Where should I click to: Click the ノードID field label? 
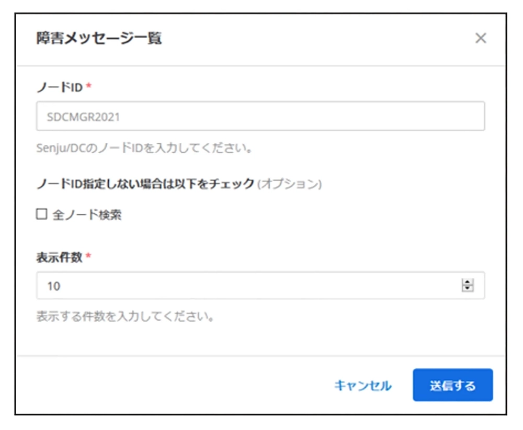60,87
